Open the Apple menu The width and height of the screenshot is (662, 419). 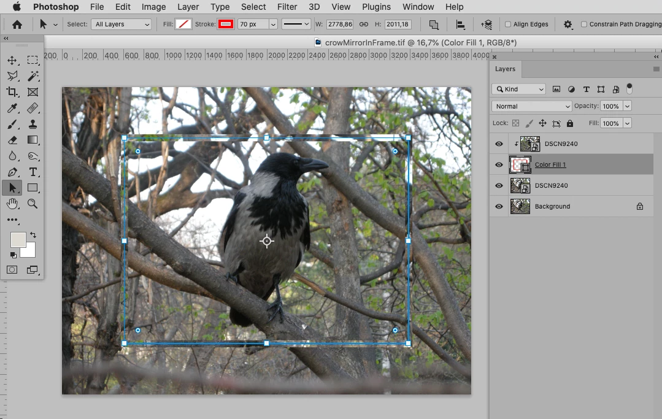(17, 6)
